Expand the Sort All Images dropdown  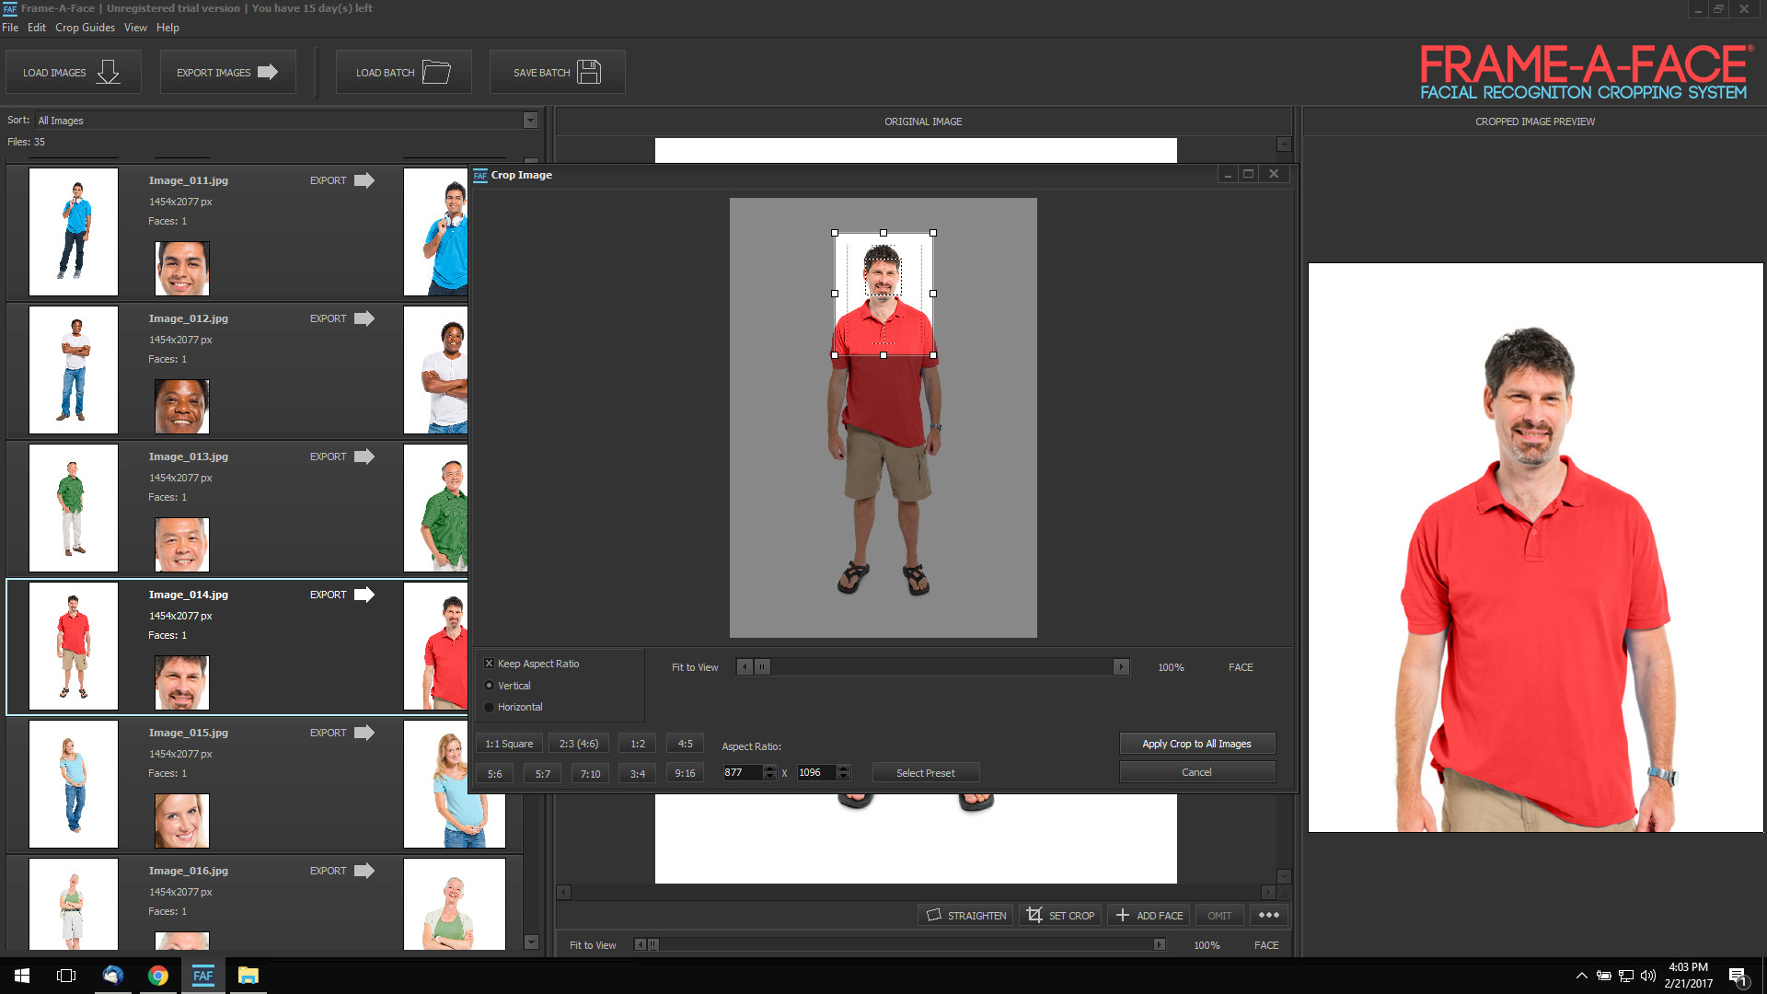(530, 121)
